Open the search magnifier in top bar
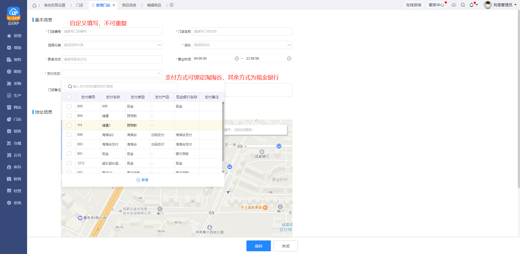The height and width of the screenshot is (254, 520). point(463,5)
